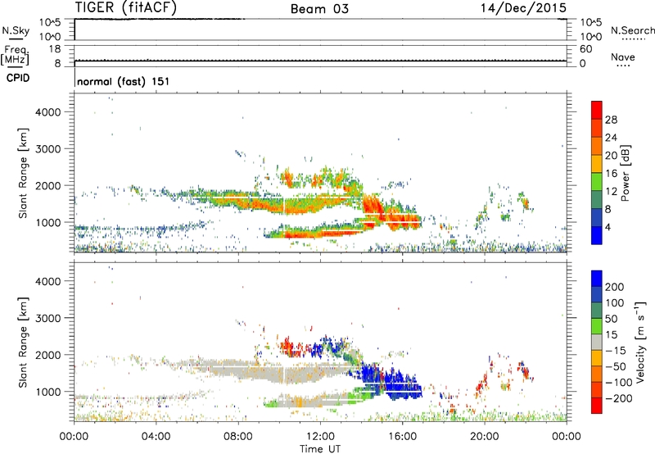Click the "12:00" time tick label
Image resolution: width=655 pixels, height=454 pixels.
click(320, 437)
